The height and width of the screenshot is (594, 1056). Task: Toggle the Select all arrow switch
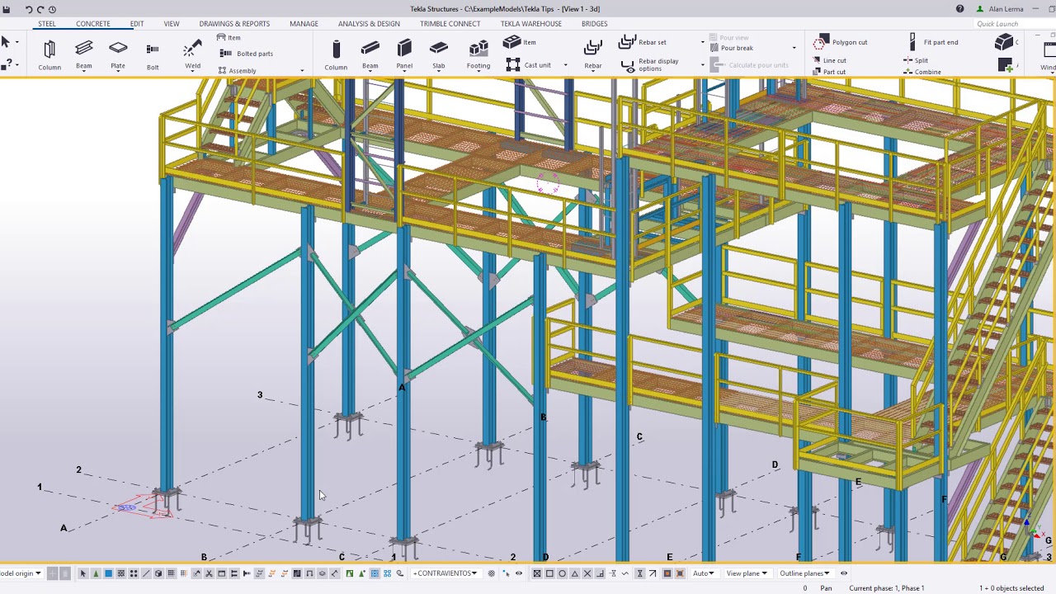(x=83, y=573)
